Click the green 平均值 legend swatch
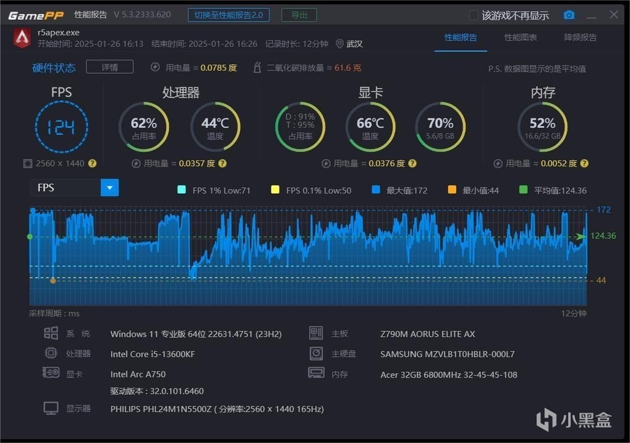630x443 pixels. click(523, 190)
